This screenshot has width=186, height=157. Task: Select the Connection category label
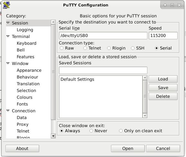click(x=23, y=111)
